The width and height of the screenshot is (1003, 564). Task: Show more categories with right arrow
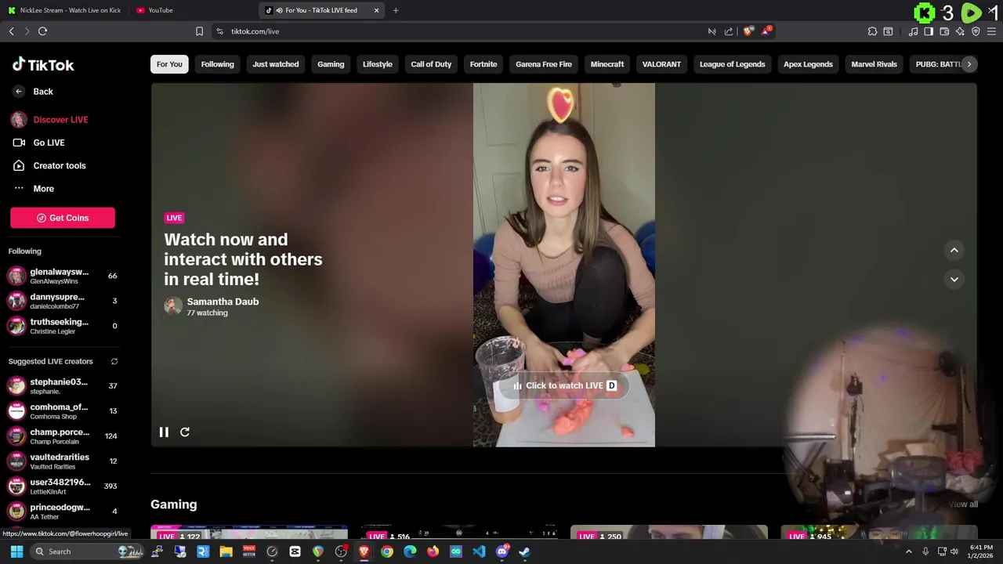[969, 64]
